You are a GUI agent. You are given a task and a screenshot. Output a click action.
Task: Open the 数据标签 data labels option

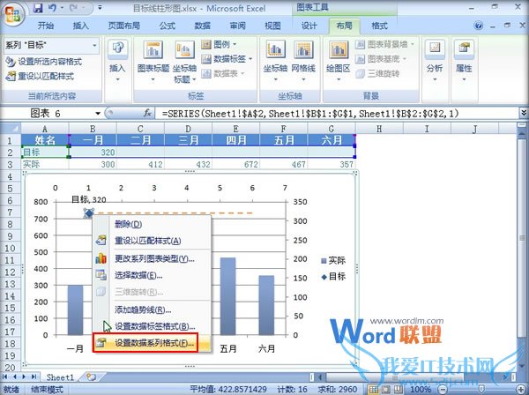click(x=227, y=59)
